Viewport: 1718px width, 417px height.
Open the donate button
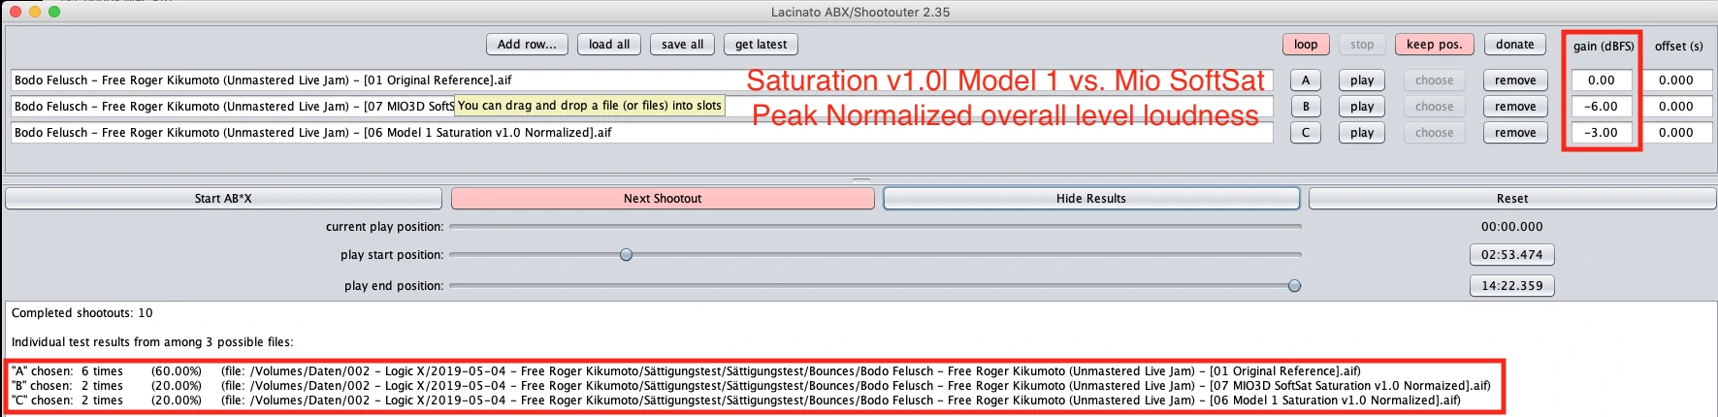(x=1514, y=45)
